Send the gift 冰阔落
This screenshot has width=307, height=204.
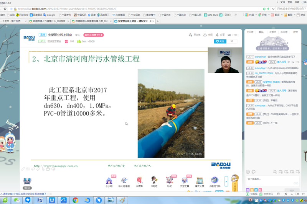tap(139, 182)
